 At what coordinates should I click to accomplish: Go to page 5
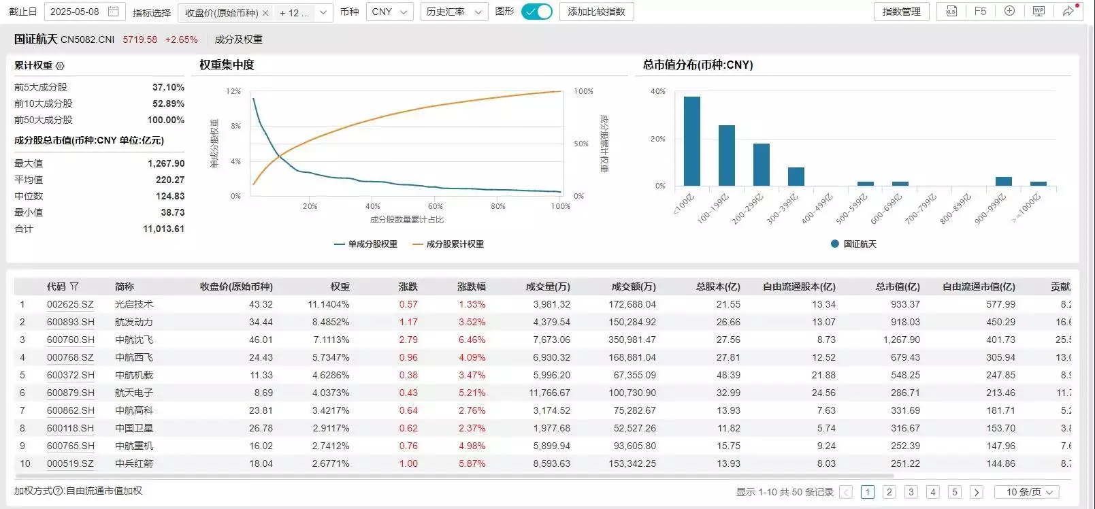click(955, 492)
